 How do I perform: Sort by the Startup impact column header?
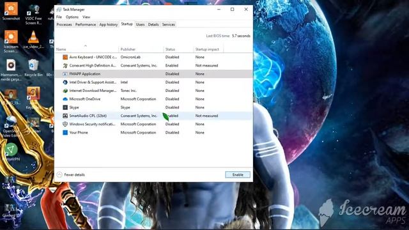(x=208, y=49)
